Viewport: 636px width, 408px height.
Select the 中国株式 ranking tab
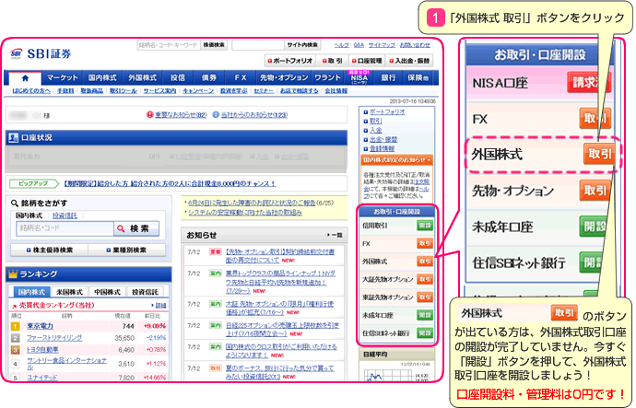[108, 292]
